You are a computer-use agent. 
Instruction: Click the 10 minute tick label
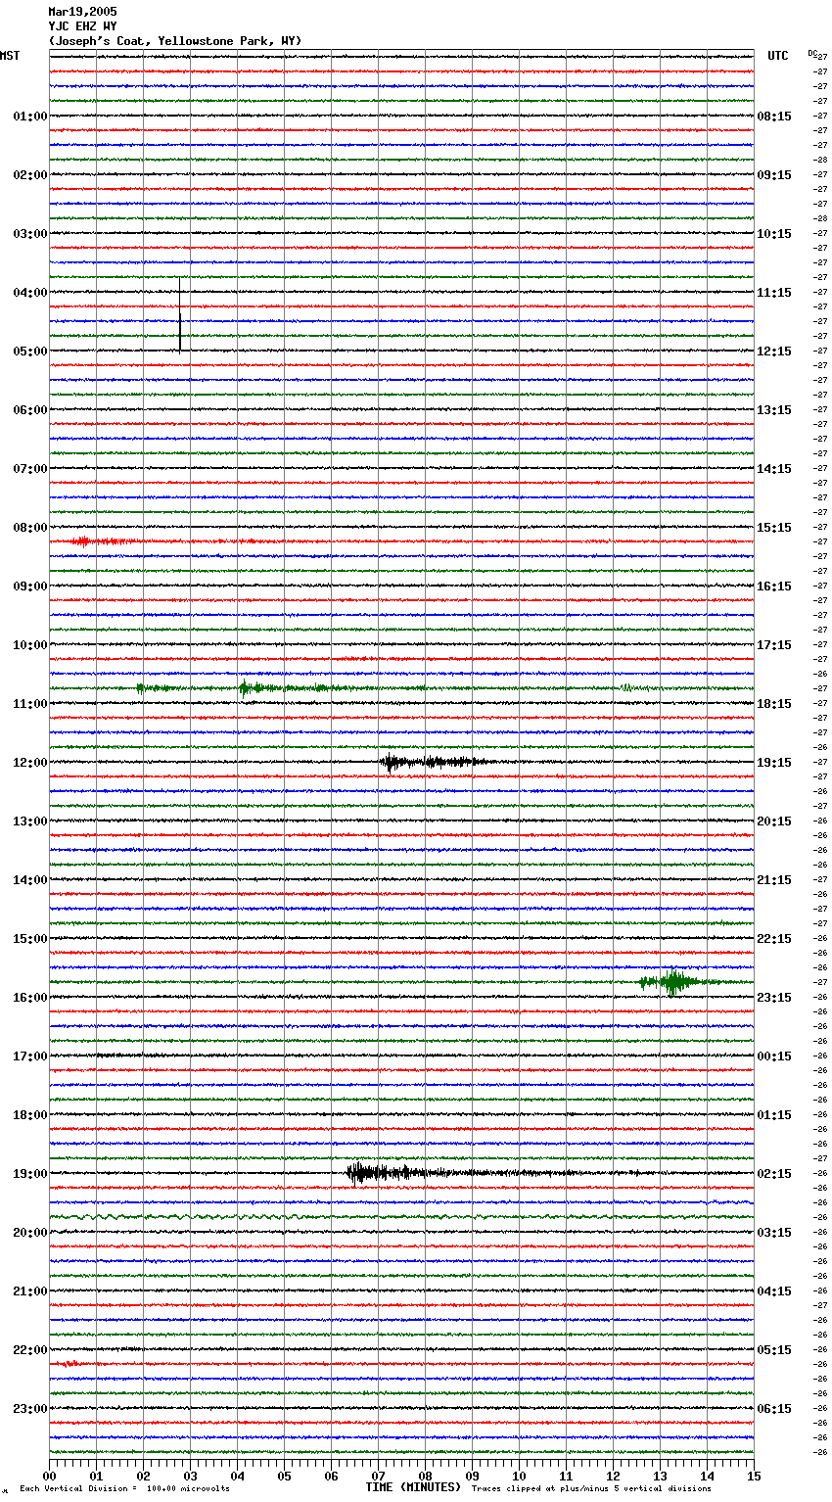point(519,1476)
